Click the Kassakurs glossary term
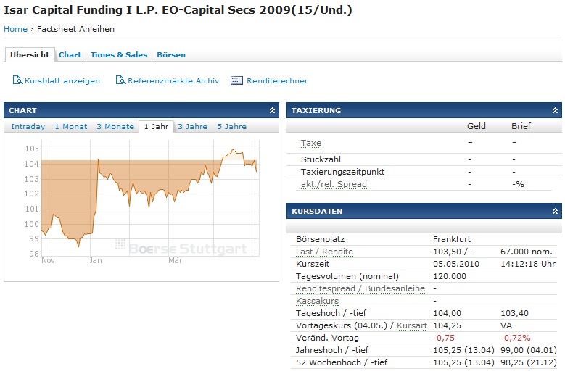 (x=317, y=301)
